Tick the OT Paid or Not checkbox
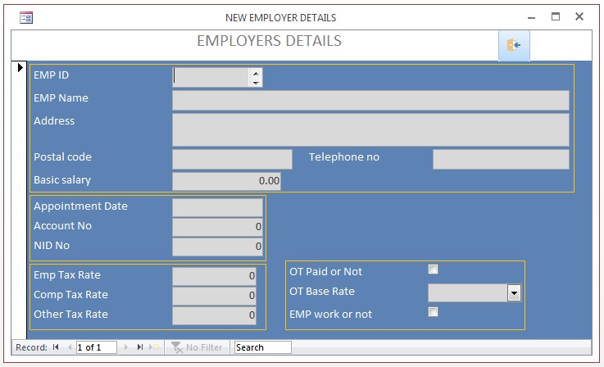This screenshot has height=367, width=604. tap(433, 270)
